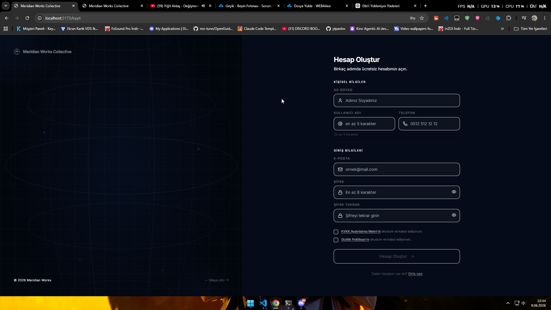The height and width of the screenshot is (310, 551).
Task: Focus the Telefon phone number field
Action: coord(429,124)
